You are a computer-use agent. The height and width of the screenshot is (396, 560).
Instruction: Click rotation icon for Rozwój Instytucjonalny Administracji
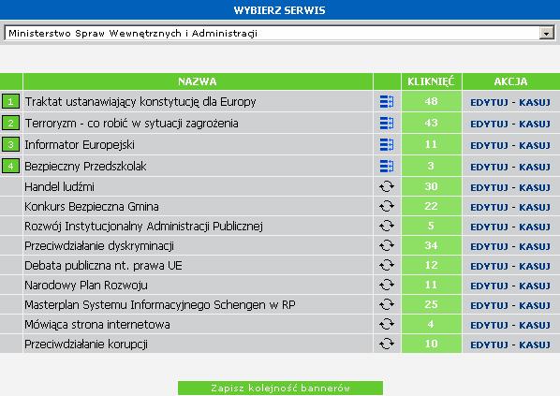coord(387,226)
